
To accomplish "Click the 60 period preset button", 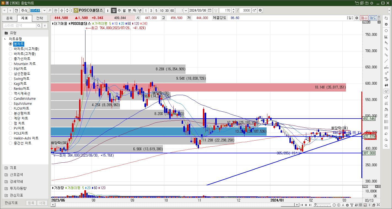I will [x=172, y=10].
